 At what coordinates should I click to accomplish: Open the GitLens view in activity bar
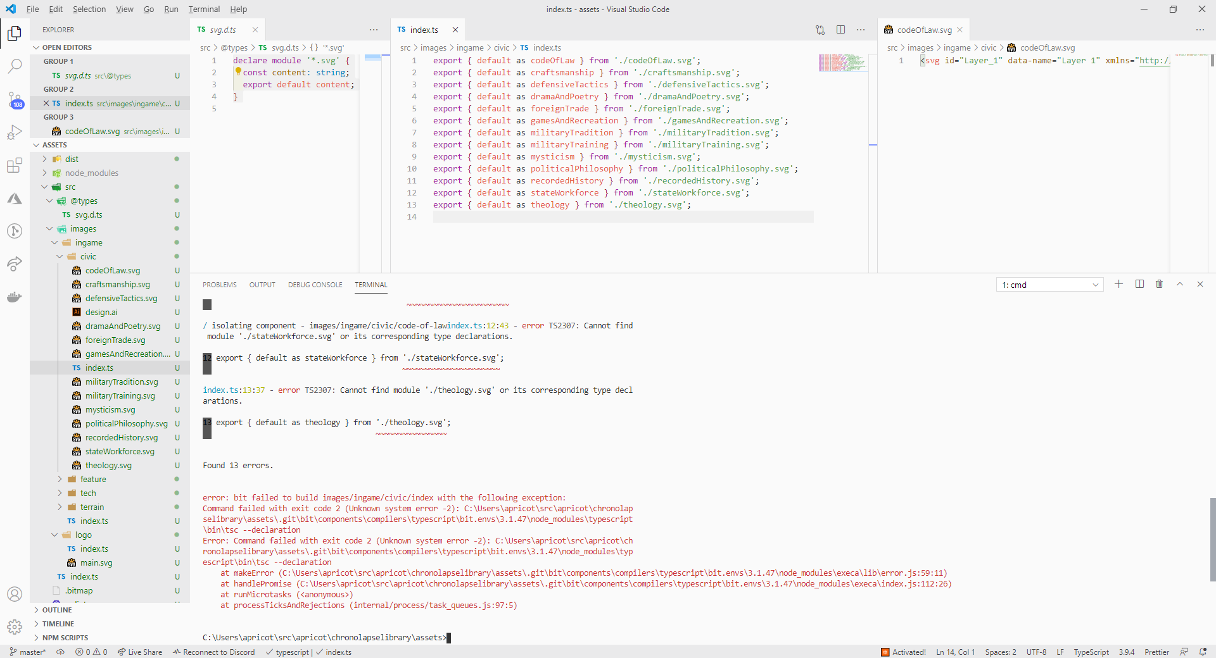pos(15,231)
